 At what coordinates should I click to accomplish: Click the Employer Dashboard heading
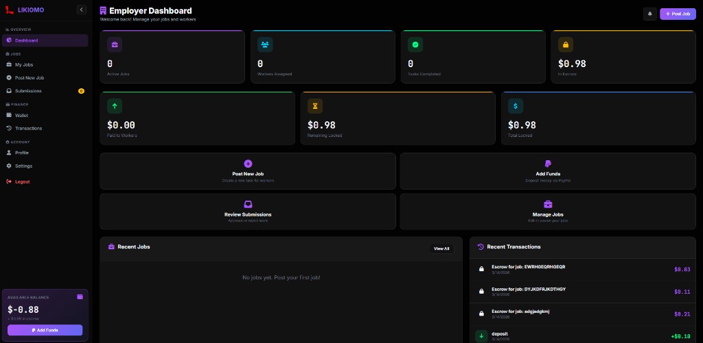click(x=150, y=11)
